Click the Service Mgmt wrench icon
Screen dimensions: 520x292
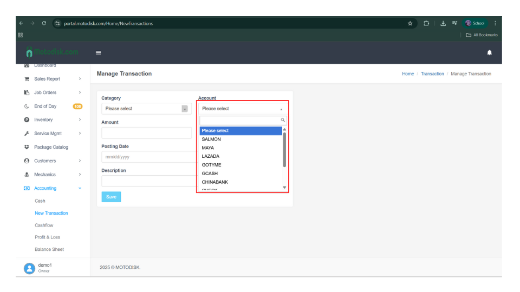click(x=27, y=134)
